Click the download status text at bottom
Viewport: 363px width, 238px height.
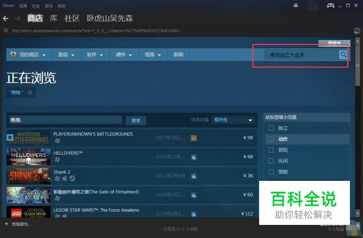180,229
